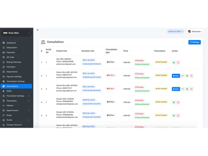Click the pink edit icon in row 1

pyautogui.click(x=178, y=62)
